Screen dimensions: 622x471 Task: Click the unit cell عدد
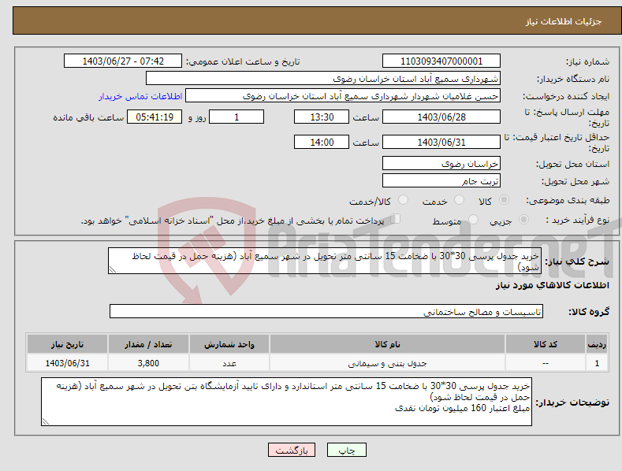click(x=229, y=363)
